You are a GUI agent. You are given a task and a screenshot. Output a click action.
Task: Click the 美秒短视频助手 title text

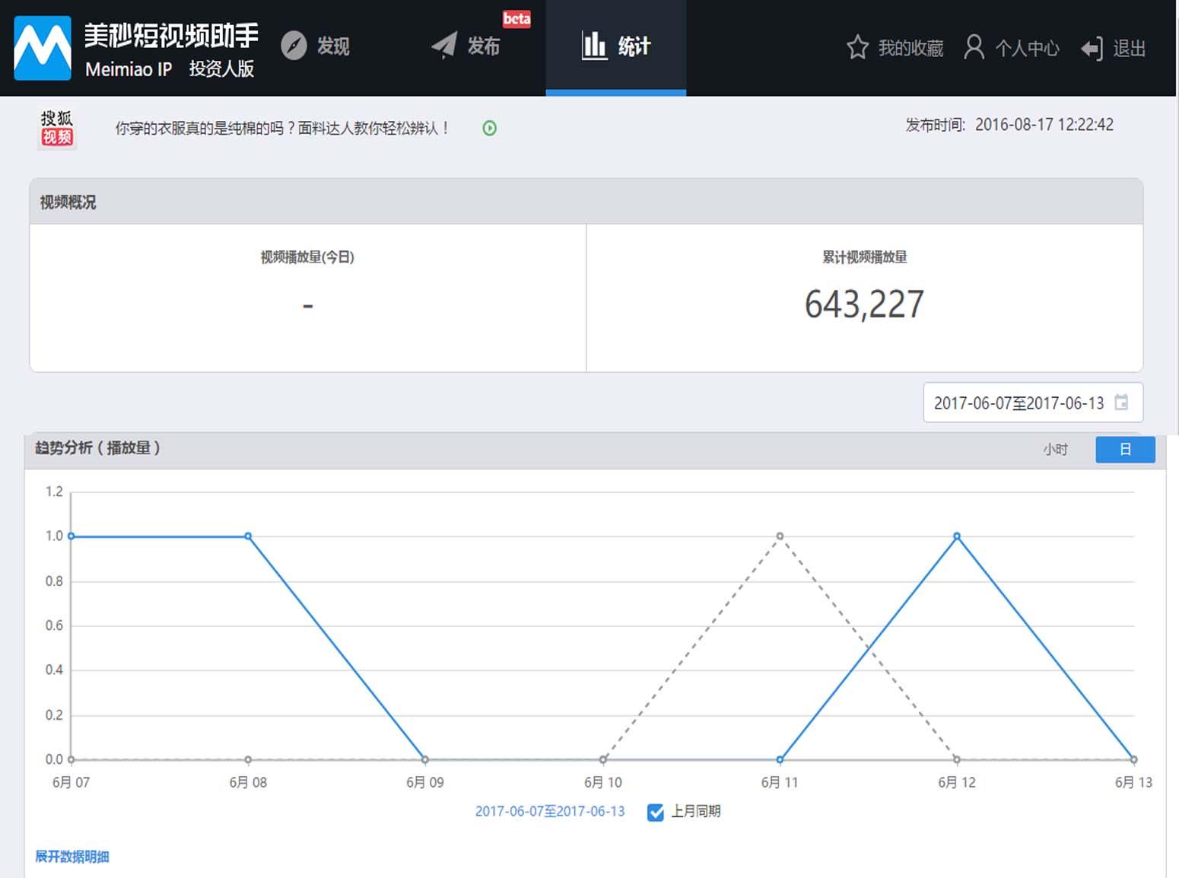pyautogui.click(x=171, y=36)
